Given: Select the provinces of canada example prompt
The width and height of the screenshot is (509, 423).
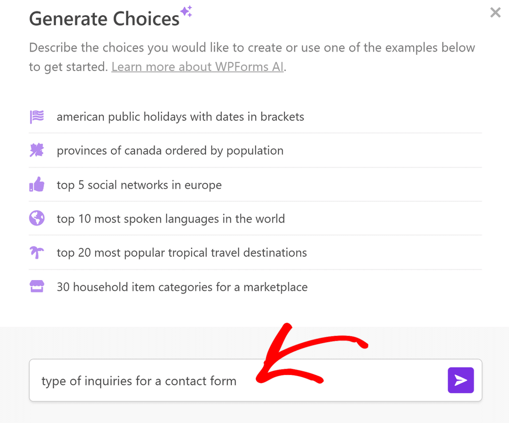Looking at the screenshot, I should 170,151.
